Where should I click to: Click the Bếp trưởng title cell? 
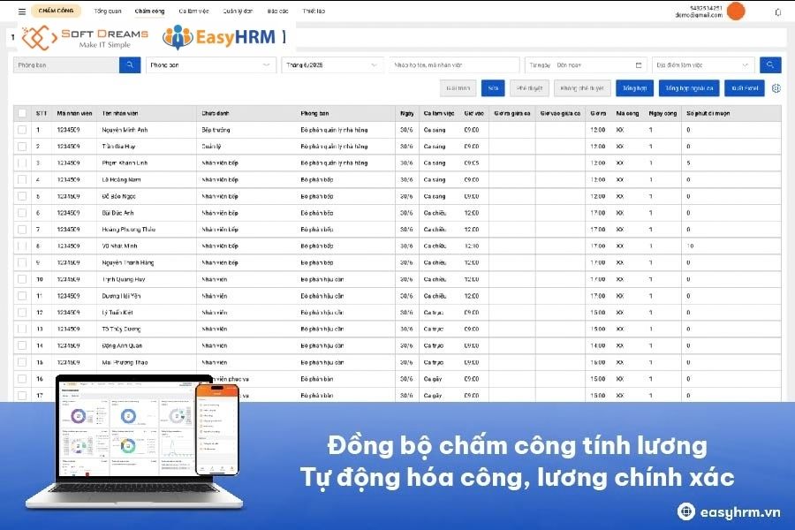pyautogui.click(x=216, y=130)
